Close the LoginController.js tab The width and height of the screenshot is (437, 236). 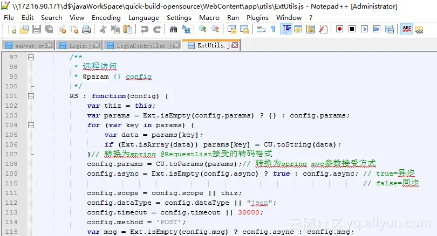coord(176,45)
